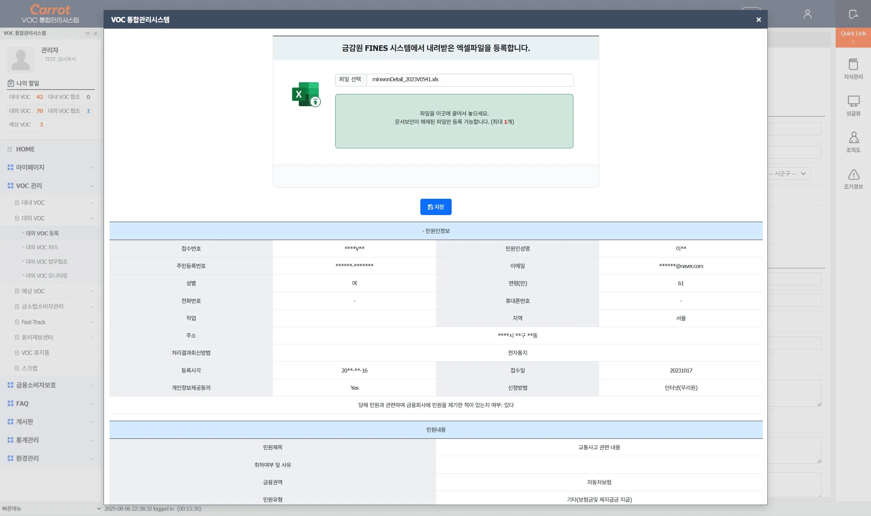Close the VOC 통합관리시스템 dialog

(758, 19)
